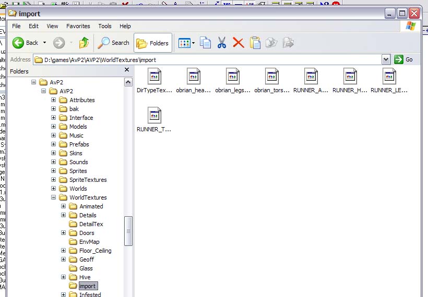Select the import folder in tree
The image size is (428, 297).
[x=88, y=286]
